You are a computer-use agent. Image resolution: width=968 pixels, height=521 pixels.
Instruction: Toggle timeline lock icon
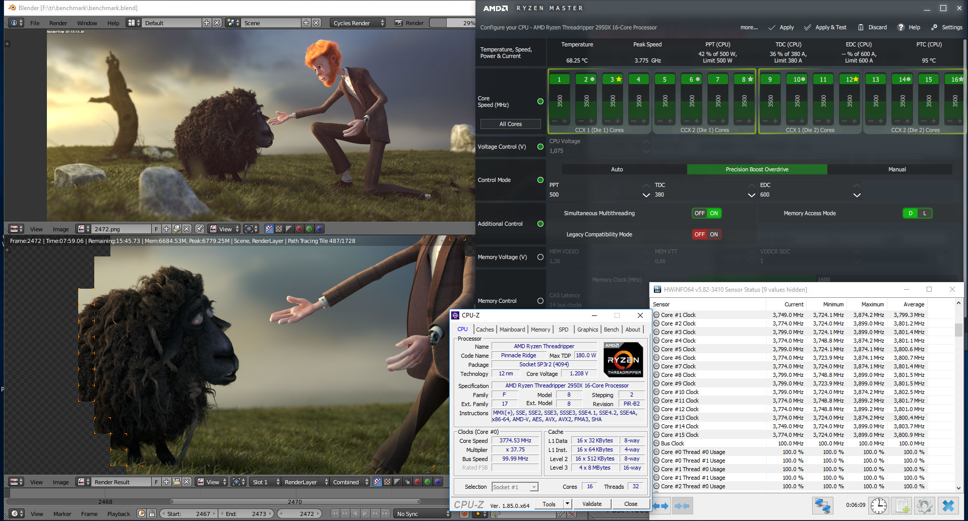tap(152, 513)
